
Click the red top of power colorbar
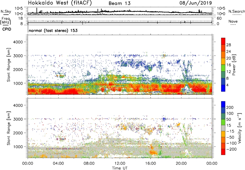223,41
